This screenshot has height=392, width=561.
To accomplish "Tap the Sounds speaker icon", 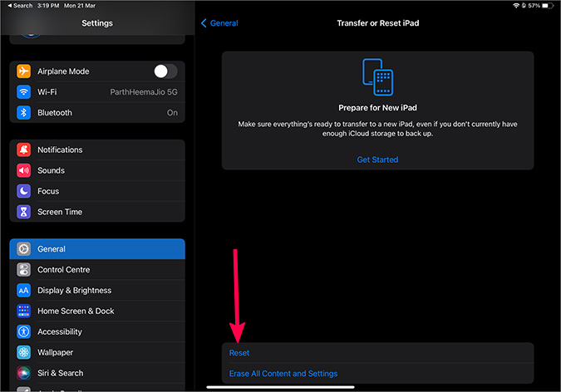I will 23,170.
